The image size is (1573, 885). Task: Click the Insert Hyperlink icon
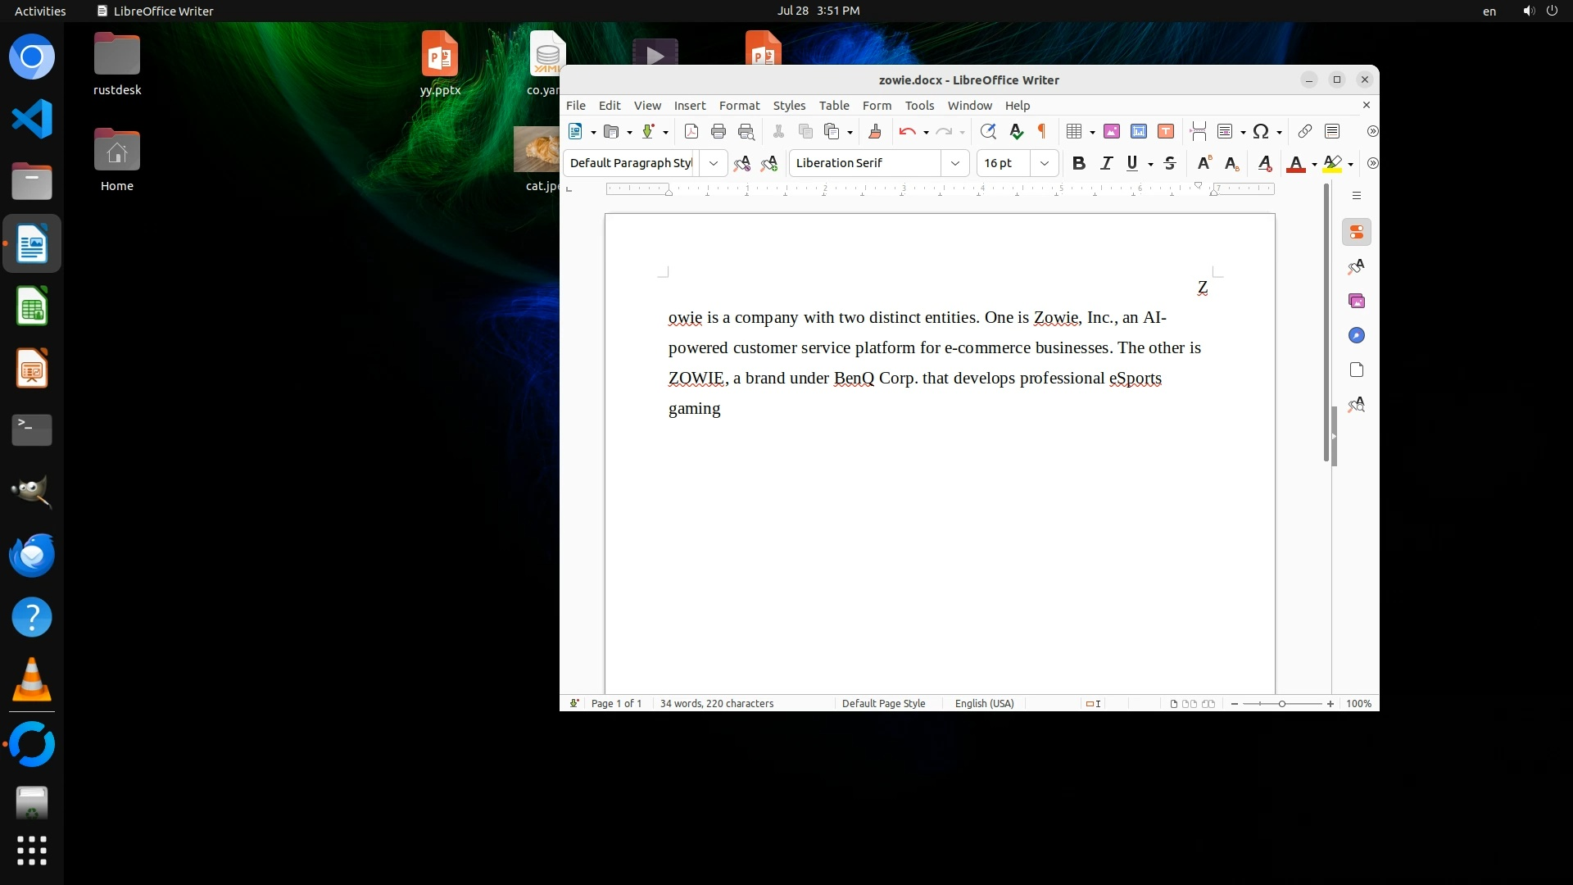(x=1304, y=131)
